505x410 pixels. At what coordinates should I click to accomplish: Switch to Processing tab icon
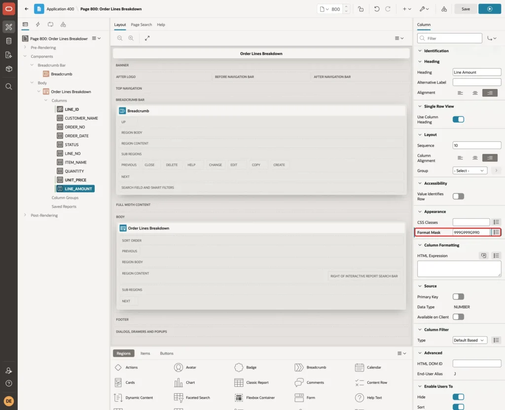tap(50, 25)
